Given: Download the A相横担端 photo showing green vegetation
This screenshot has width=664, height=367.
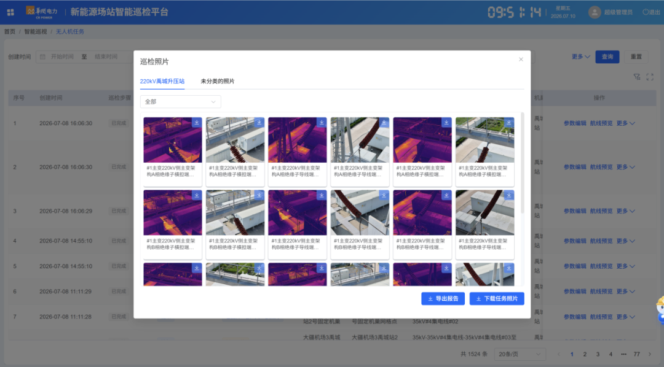Looking at the screenshot, I should tap(508, 122).
